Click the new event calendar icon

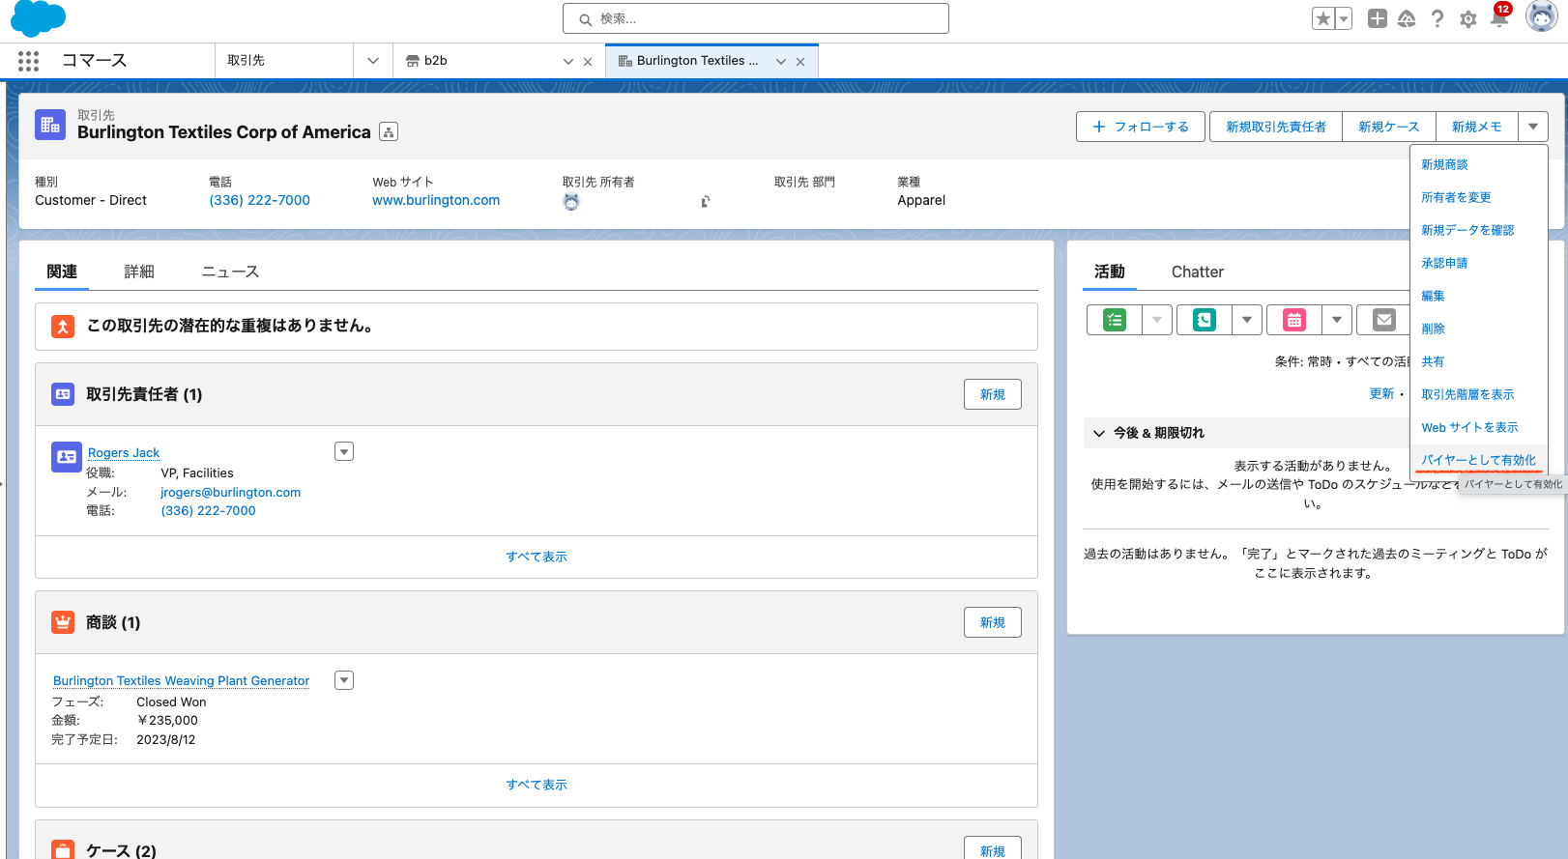click(x=1294, y=320)
